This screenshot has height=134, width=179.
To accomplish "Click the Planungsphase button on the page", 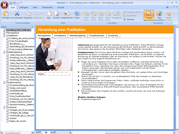I will coord(44,35).
